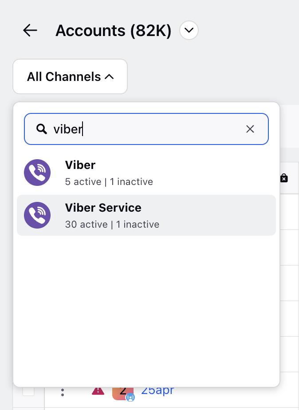Click the red warning triangle icon

click(98, 391)
